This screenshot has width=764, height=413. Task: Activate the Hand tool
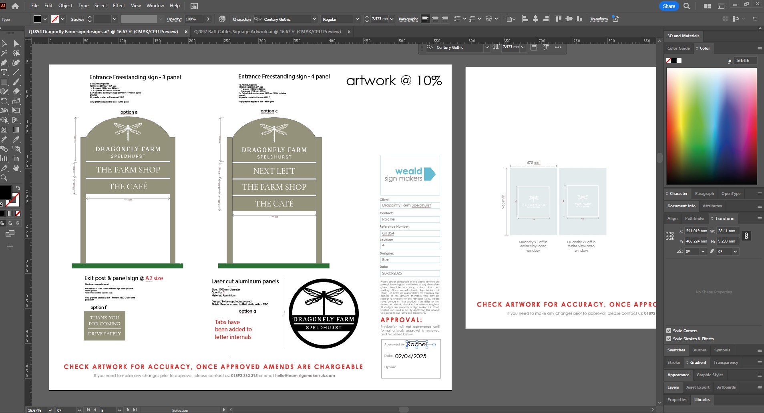[16, 168]
